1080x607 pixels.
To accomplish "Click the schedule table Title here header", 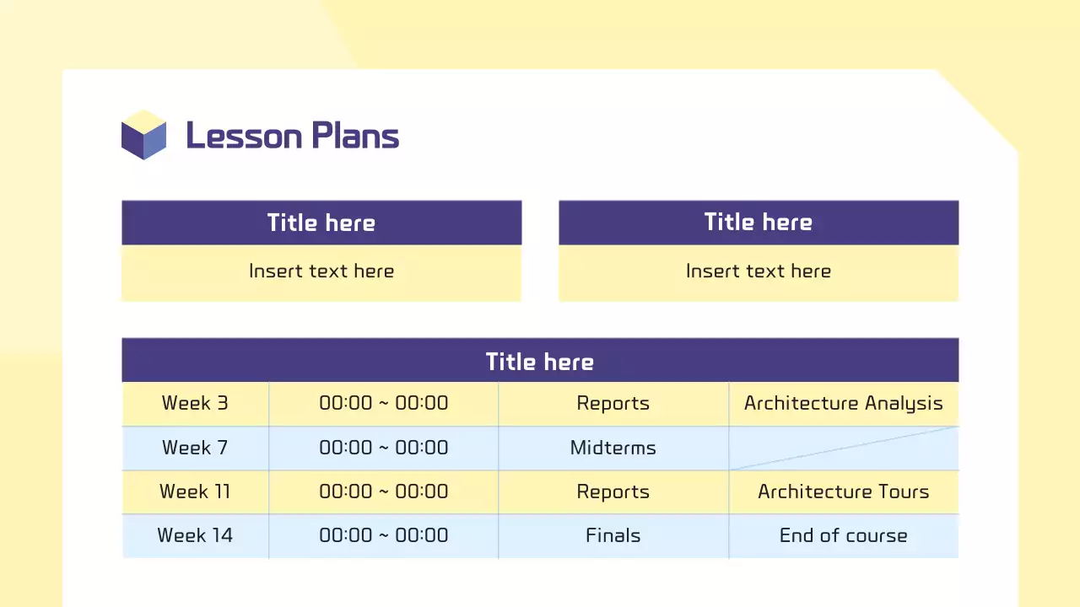I will 540,361.
